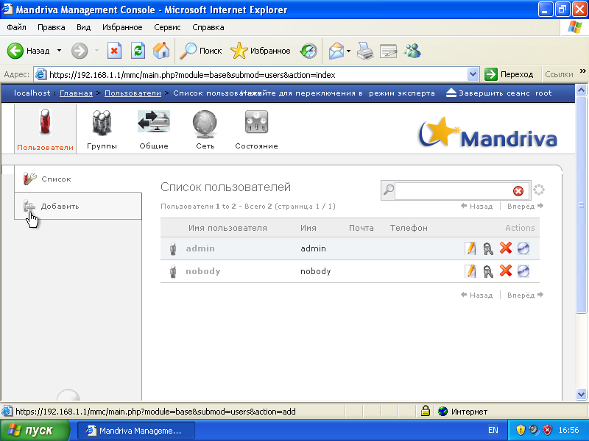Click Назад above the user table

(476, 206)
